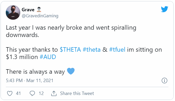Click the 12 replies count
This screenshot has width=175, height=101.
tap(41, 93)
